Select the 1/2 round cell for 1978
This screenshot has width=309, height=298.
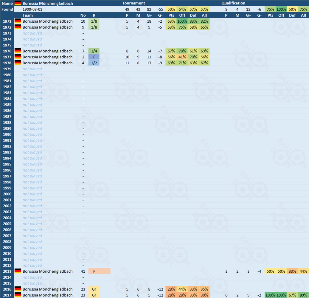coord(94,63)
